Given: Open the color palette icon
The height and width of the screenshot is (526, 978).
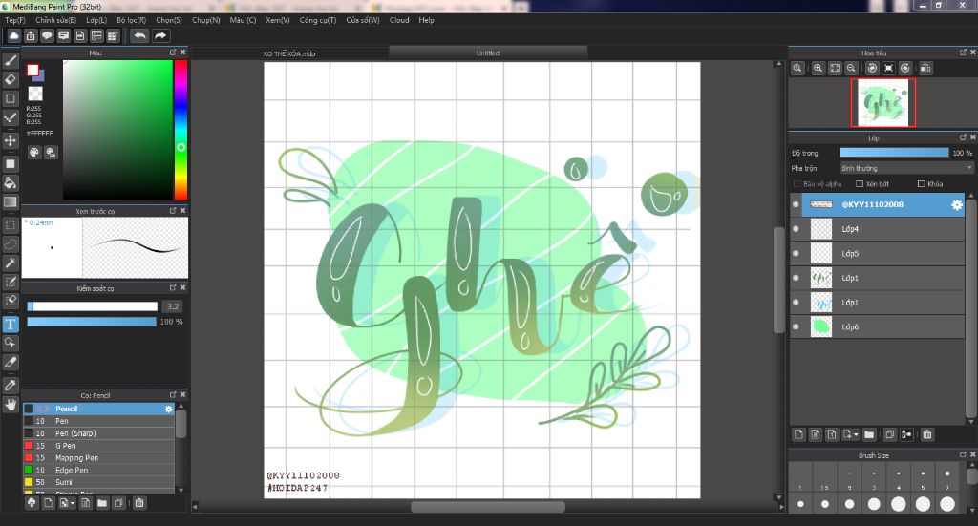Looking at the screenshot, I should [x=34, y=152].
